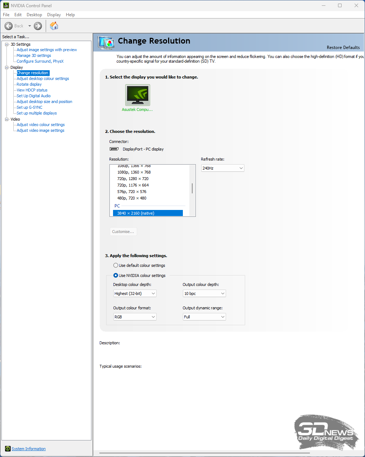
Task: Click the Forward arrow icon
Action: coord(38,26)
